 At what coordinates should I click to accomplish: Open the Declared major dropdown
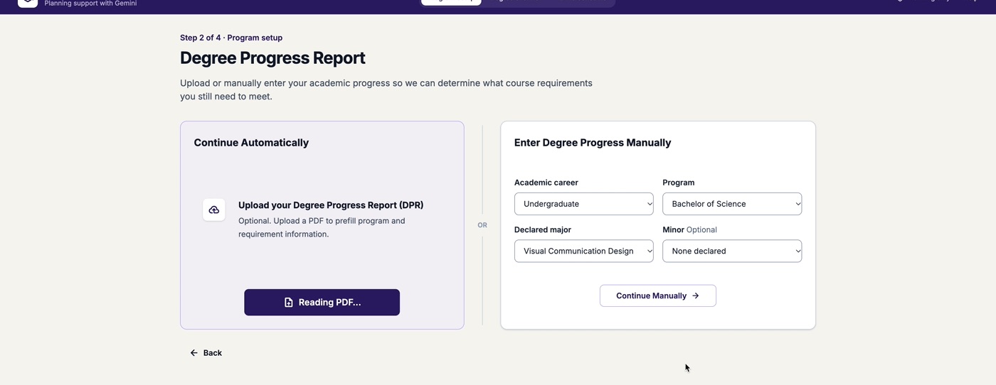583,251
